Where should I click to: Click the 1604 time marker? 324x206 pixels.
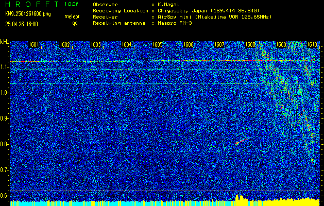click(127, 45)
